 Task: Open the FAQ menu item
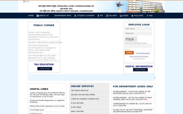coord(151,16)
